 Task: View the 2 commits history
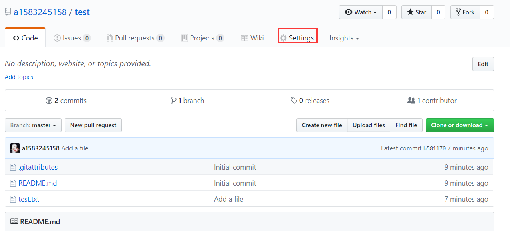pyautogui.click(x=66, y=101)
